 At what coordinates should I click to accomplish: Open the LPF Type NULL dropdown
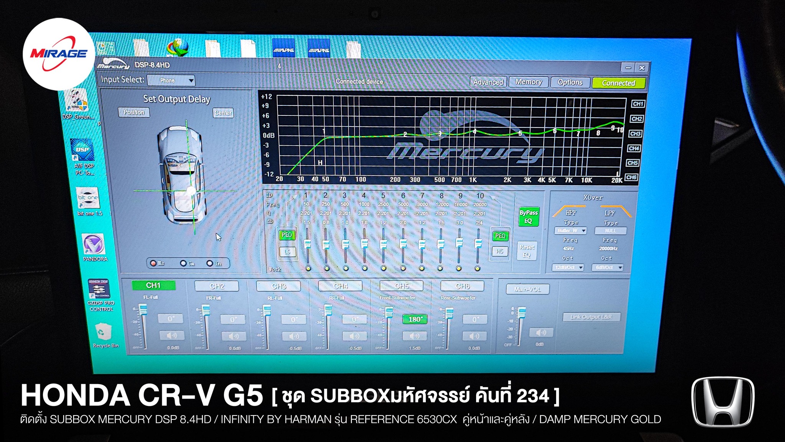point(611,231)
